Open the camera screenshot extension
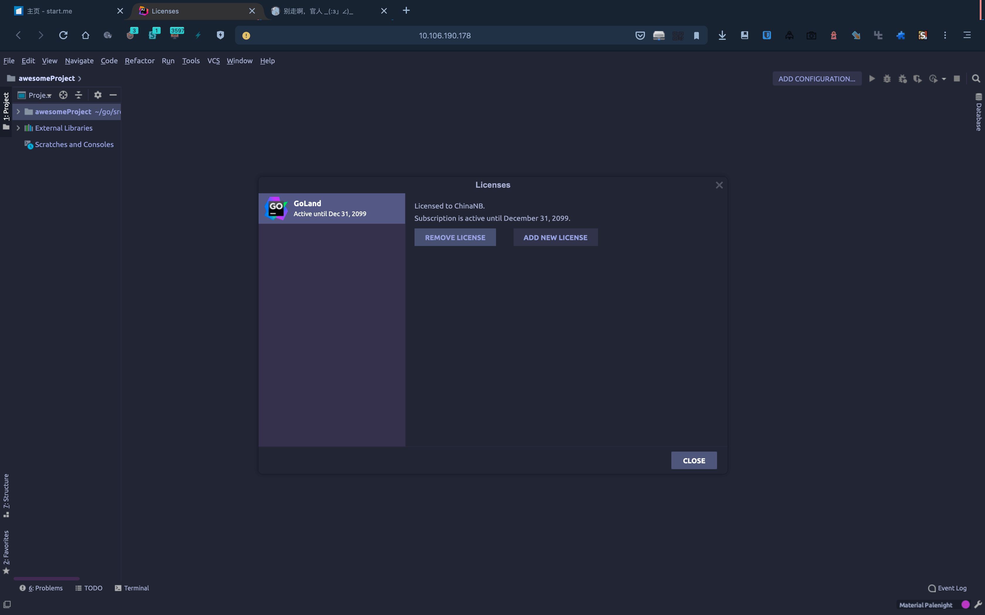Viewport: 985px width, 615px height. click(x=811, y=36)
